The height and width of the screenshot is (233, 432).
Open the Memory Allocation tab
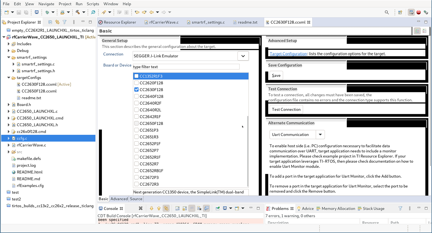(335, 208)
